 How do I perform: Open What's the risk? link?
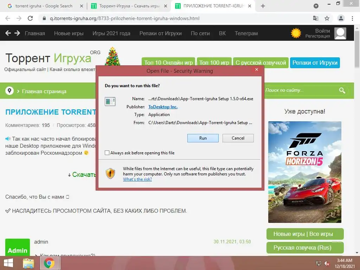[137, 179]
